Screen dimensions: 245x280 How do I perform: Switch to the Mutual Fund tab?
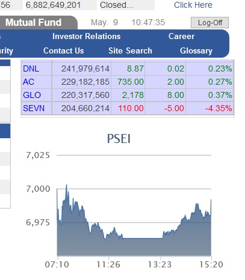(33, 22)
